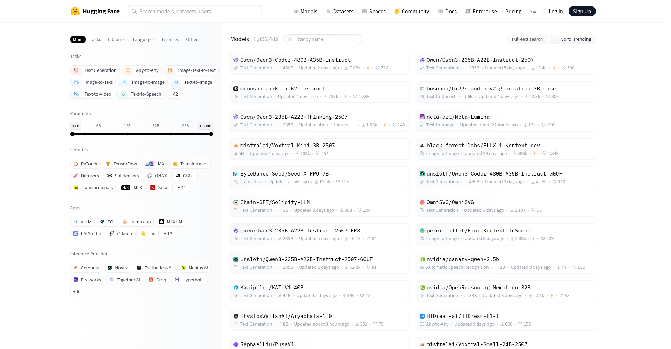Switch to the Licenses filter tab

tap(170, 39)
